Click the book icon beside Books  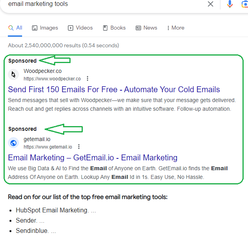click(x=105, y=28)
